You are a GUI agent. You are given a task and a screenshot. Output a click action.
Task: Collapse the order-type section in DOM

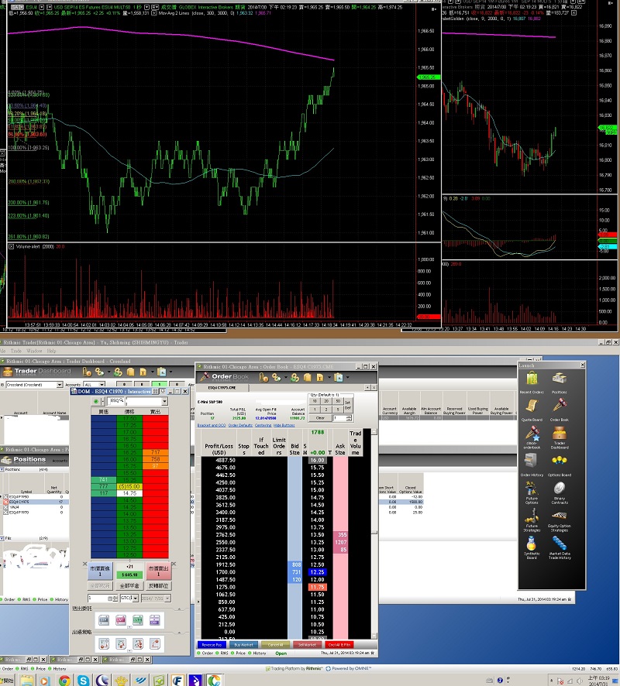[x=180, y=609]
